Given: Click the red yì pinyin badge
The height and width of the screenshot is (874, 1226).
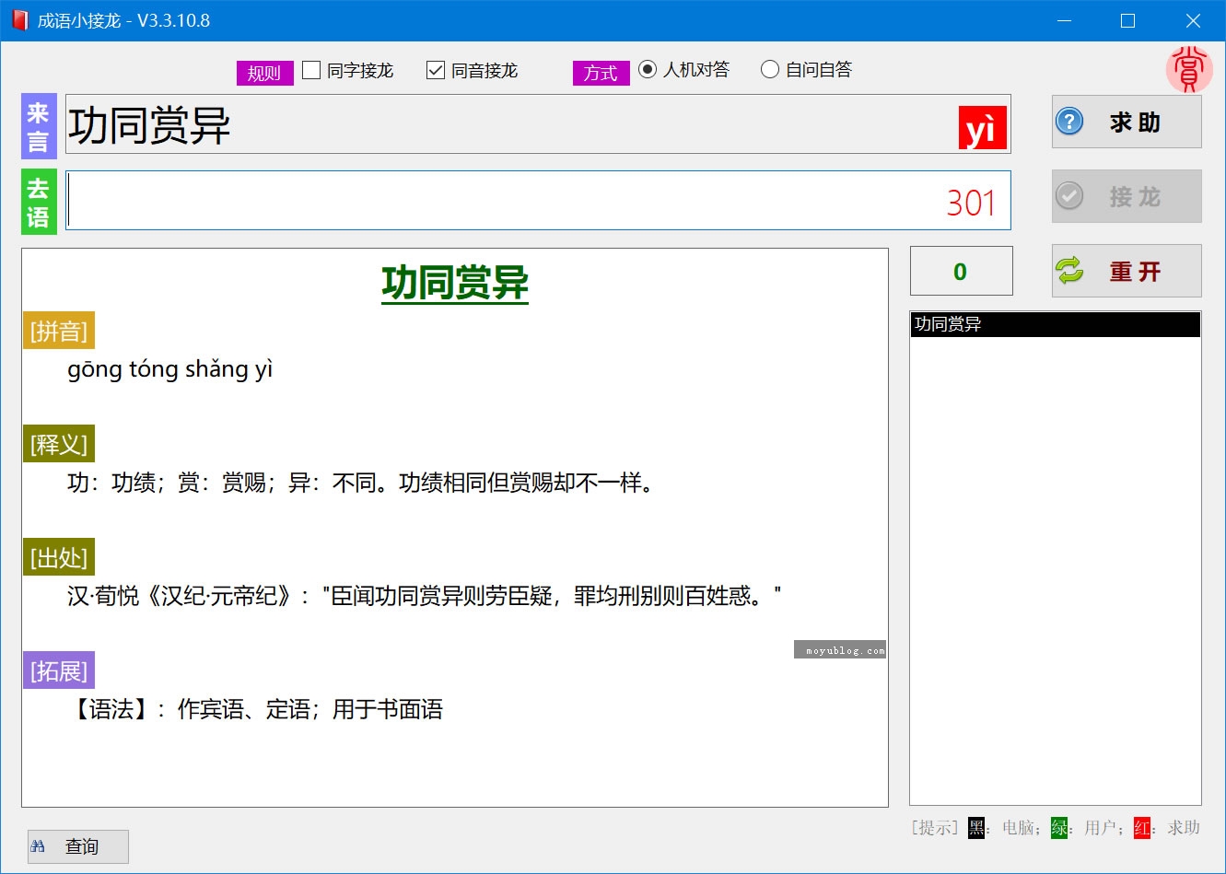Looking at the screenshot, I should [x=982, y=128].
